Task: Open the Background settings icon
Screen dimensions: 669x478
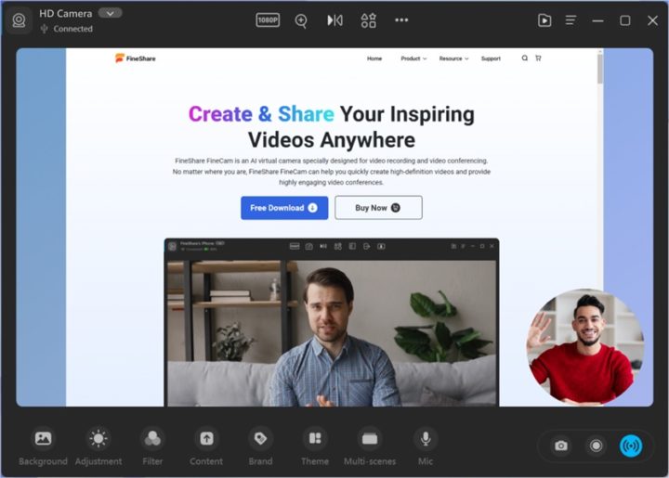Action: click(x=43, y=438)
